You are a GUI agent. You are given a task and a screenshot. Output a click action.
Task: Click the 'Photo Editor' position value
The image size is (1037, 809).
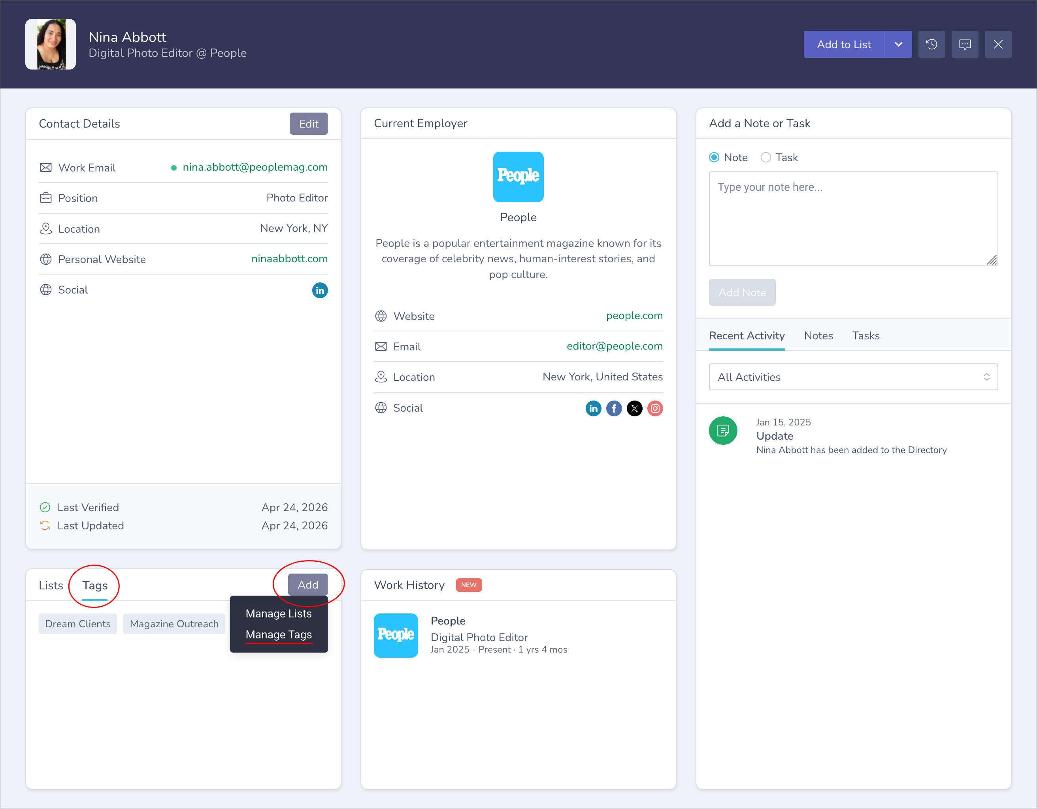(297, 198)
